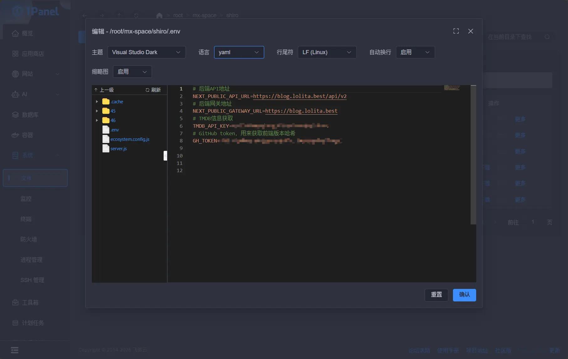Click the home overview icon in sidebar
The width and height of the screenshot is (568, 359).
pyautogui.click(x=15, y=33)
